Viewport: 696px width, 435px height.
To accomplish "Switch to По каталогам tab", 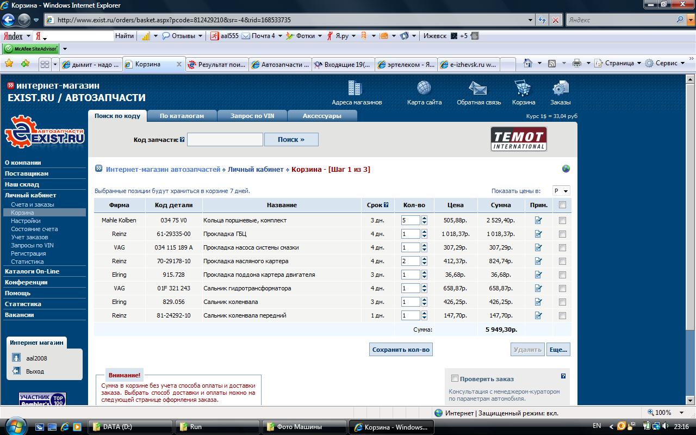I will pyautogui.click(x=182, y=116).
